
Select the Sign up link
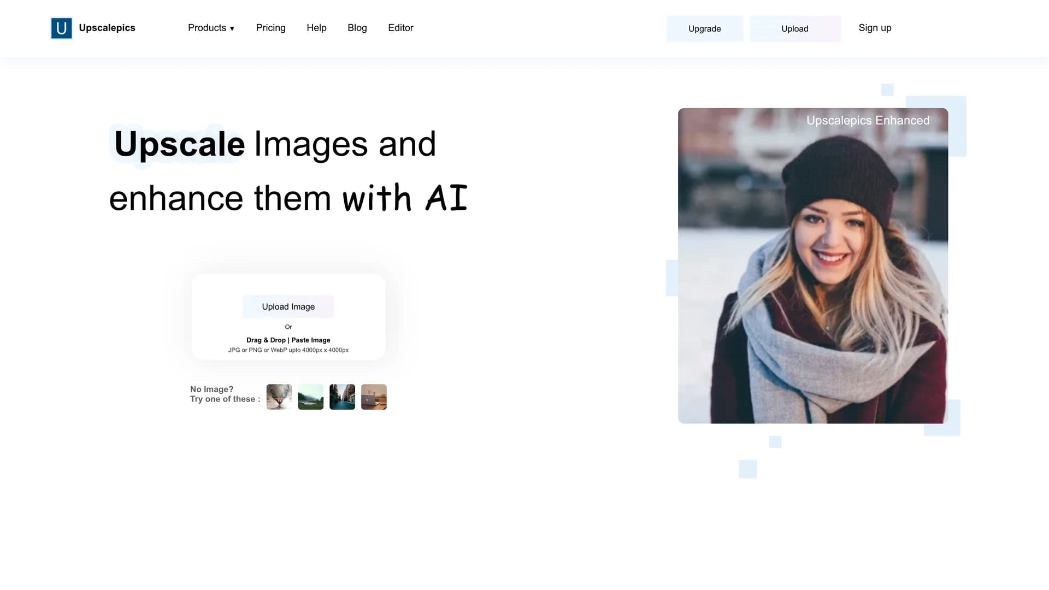[875, 28]
